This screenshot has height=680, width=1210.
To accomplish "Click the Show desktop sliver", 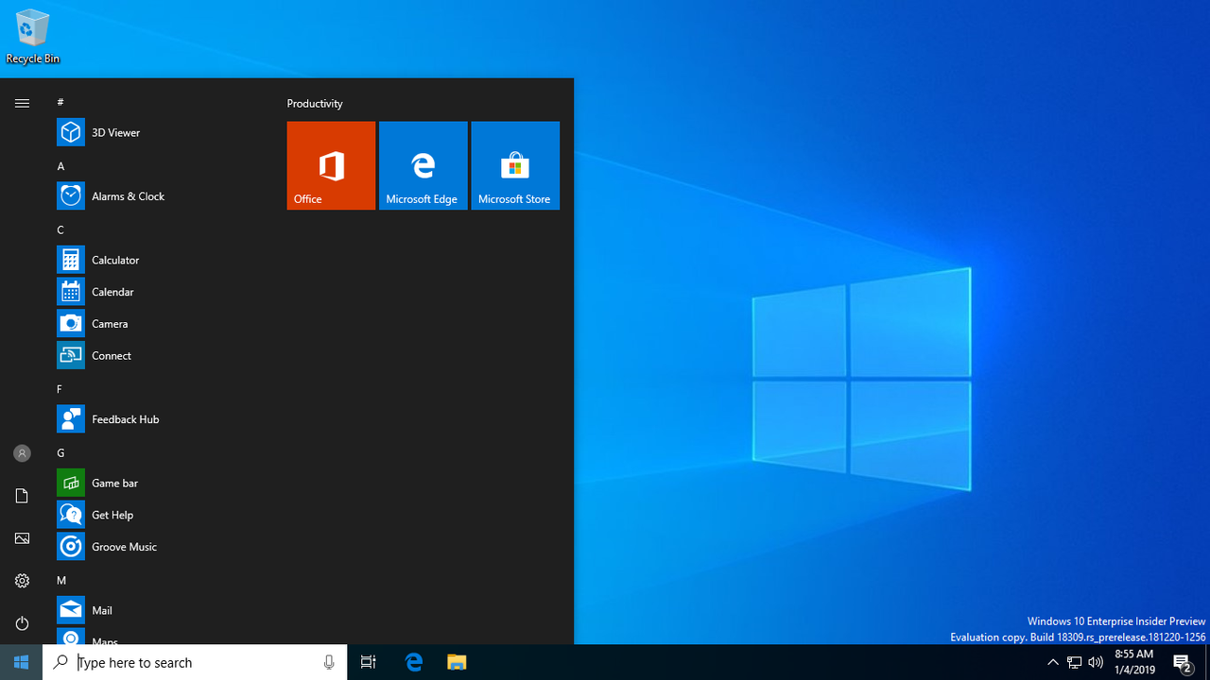I will (1207, 662).
